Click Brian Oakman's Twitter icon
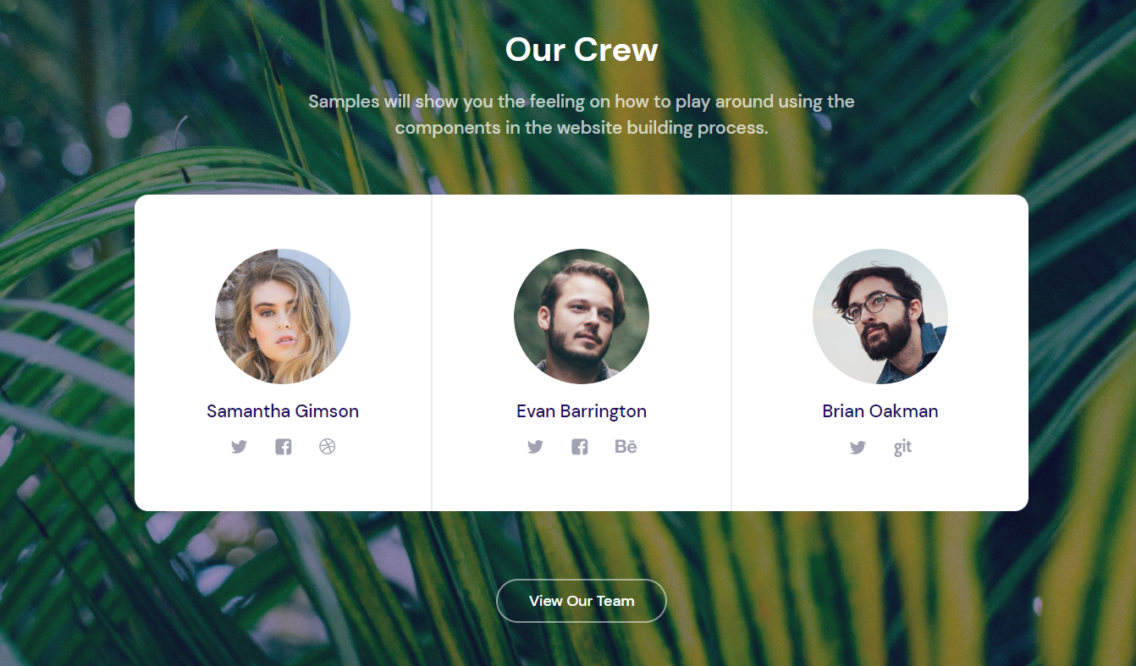Viewport: 1136px width, 666px height. click(858, 448)
